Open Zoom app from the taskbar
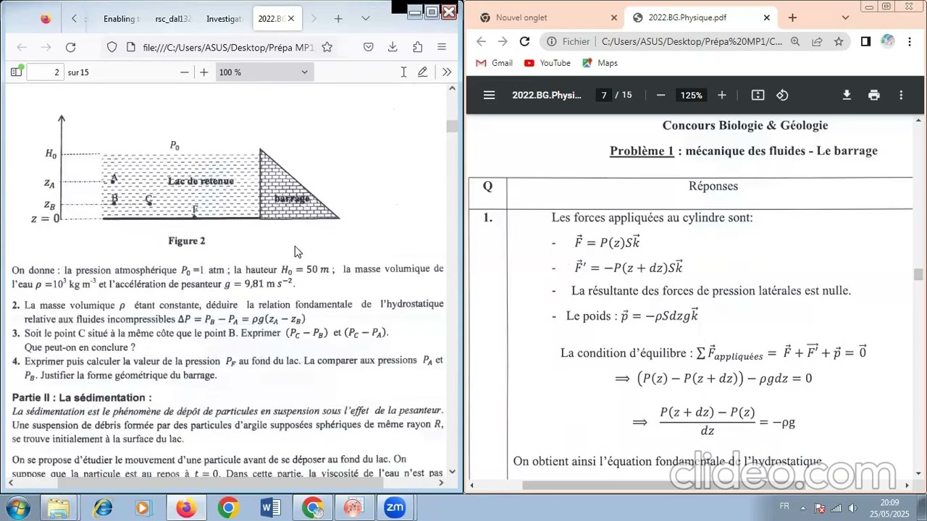The width and height of the screenshot is (927, 521). [x=395, y=507]
